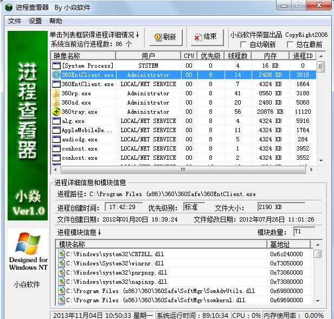Image resolution: width=334 pixels, height=319 pixels.
Task: Click the napinsp.dll module icon
Action: point(62,282)
